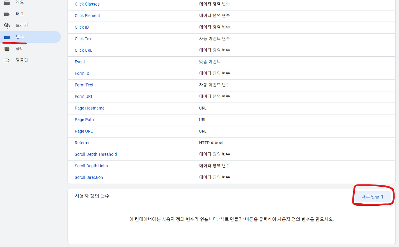Open the Page Path variable
The image size is (399, 247).
(84, 119)
